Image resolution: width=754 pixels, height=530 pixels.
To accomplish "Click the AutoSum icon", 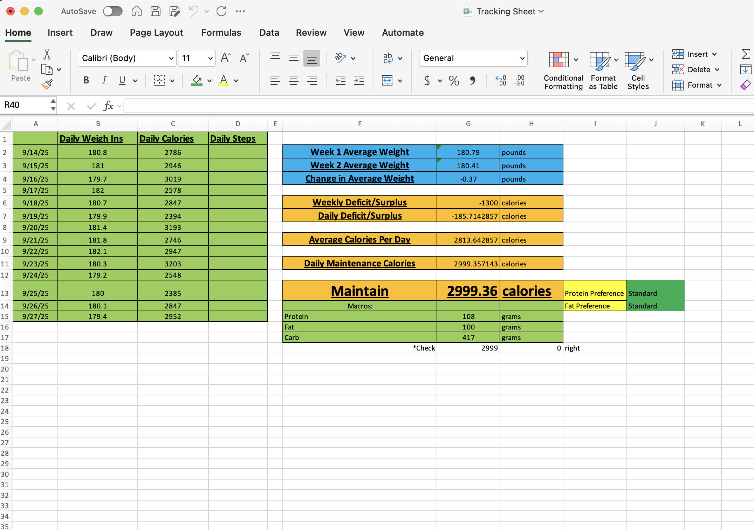I will 745,54.
